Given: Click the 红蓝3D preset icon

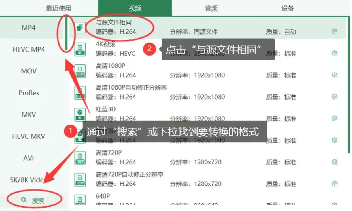Looking at the screenshot, I should point(80,115).
